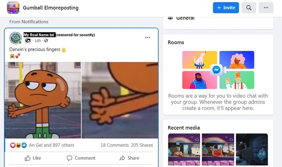Open Gumball Elmoreposting group avatar icon
The width and height of the screenshot is (282, 167).
(x=13, y=8)
